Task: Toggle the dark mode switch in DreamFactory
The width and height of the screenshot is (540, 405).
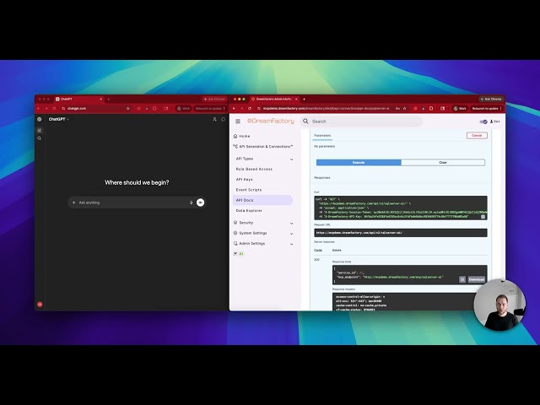Action: 483,121
